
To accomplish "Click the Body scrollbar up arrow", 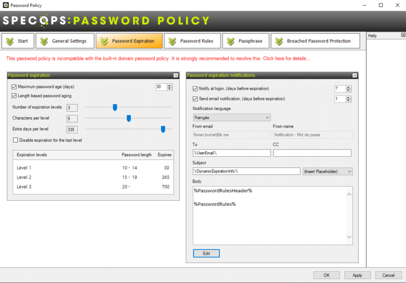I will pyautogui.click(x=349, y=194).
